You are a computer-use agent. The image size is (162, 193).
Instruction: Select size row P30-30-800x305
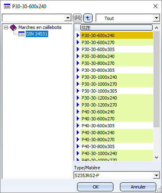[117, 70]
